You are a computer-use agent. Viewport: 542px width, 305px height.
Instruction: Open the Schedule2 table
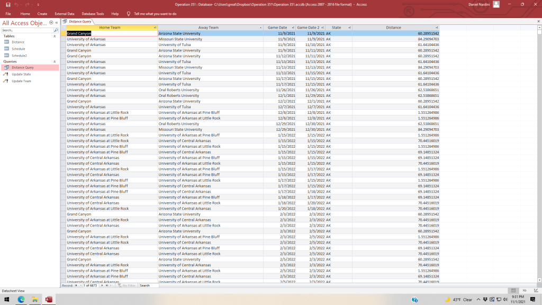pyautogui.click(x=19, y=55)
